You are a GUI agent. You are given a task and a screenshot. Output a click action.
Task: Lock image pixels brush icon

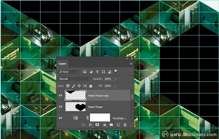click(73, 86)
